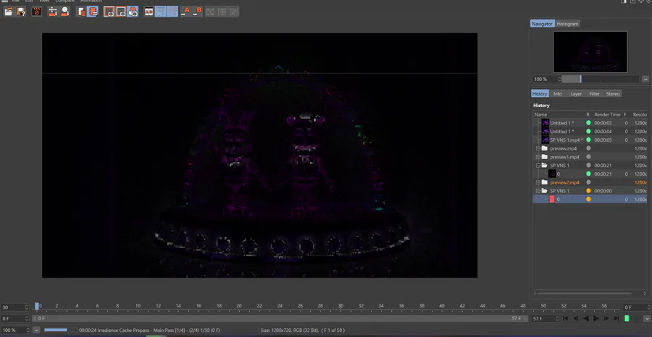Viewport: 652px width, 337px height.
Task: Open the dropdown beside the Navigator zoom slider
Action: (x=645, y=79)
